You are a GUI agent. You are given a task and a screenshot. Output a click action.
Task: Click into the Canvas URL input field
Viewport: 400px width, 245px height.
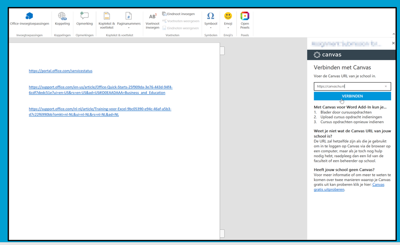[x=348, y=86]
